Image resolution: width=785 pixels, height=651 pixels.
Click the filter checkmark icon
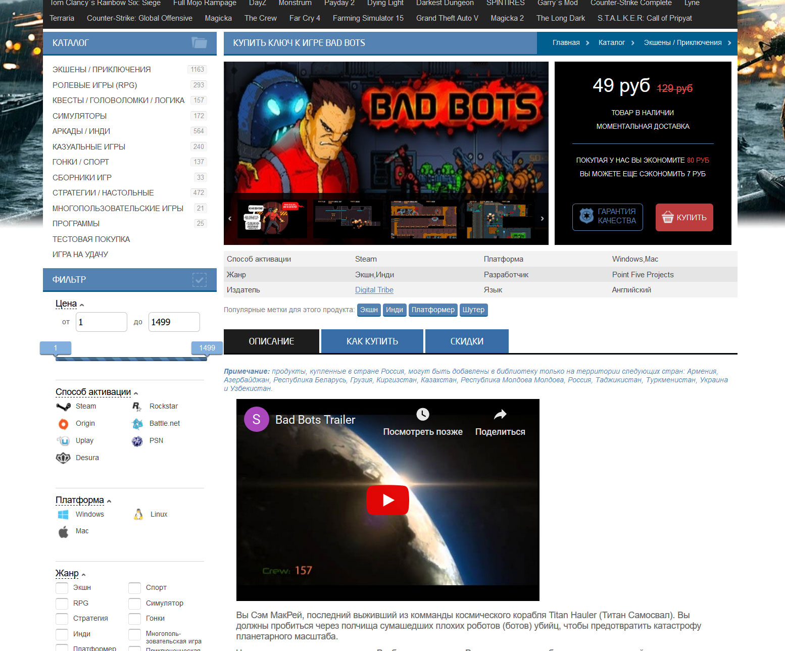200,279
